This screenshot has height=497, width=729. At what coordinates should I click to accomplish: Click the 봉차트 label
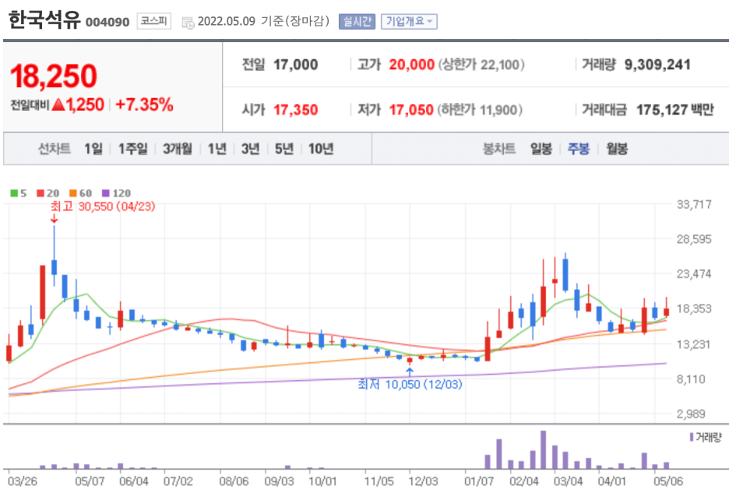click(499, 149)
